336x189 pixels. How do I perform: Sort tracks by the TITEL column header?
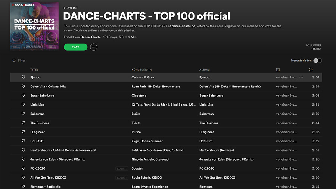[34, 69]
